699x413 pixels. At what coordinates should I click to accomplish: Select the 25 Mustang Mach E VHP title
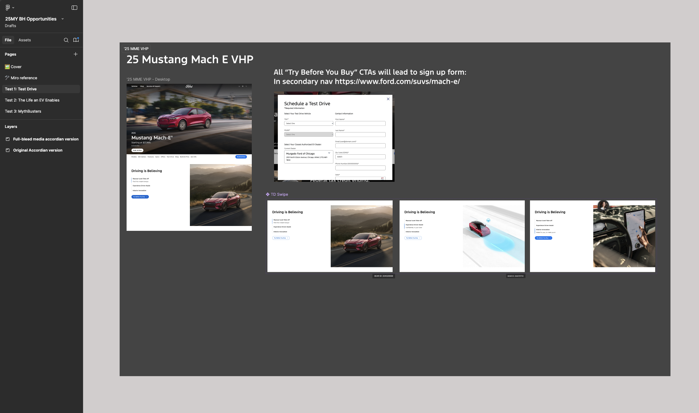coord(190,59)
